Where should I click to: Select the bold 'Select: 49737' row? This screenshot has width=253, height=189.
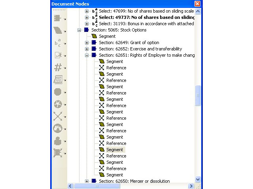147,17
